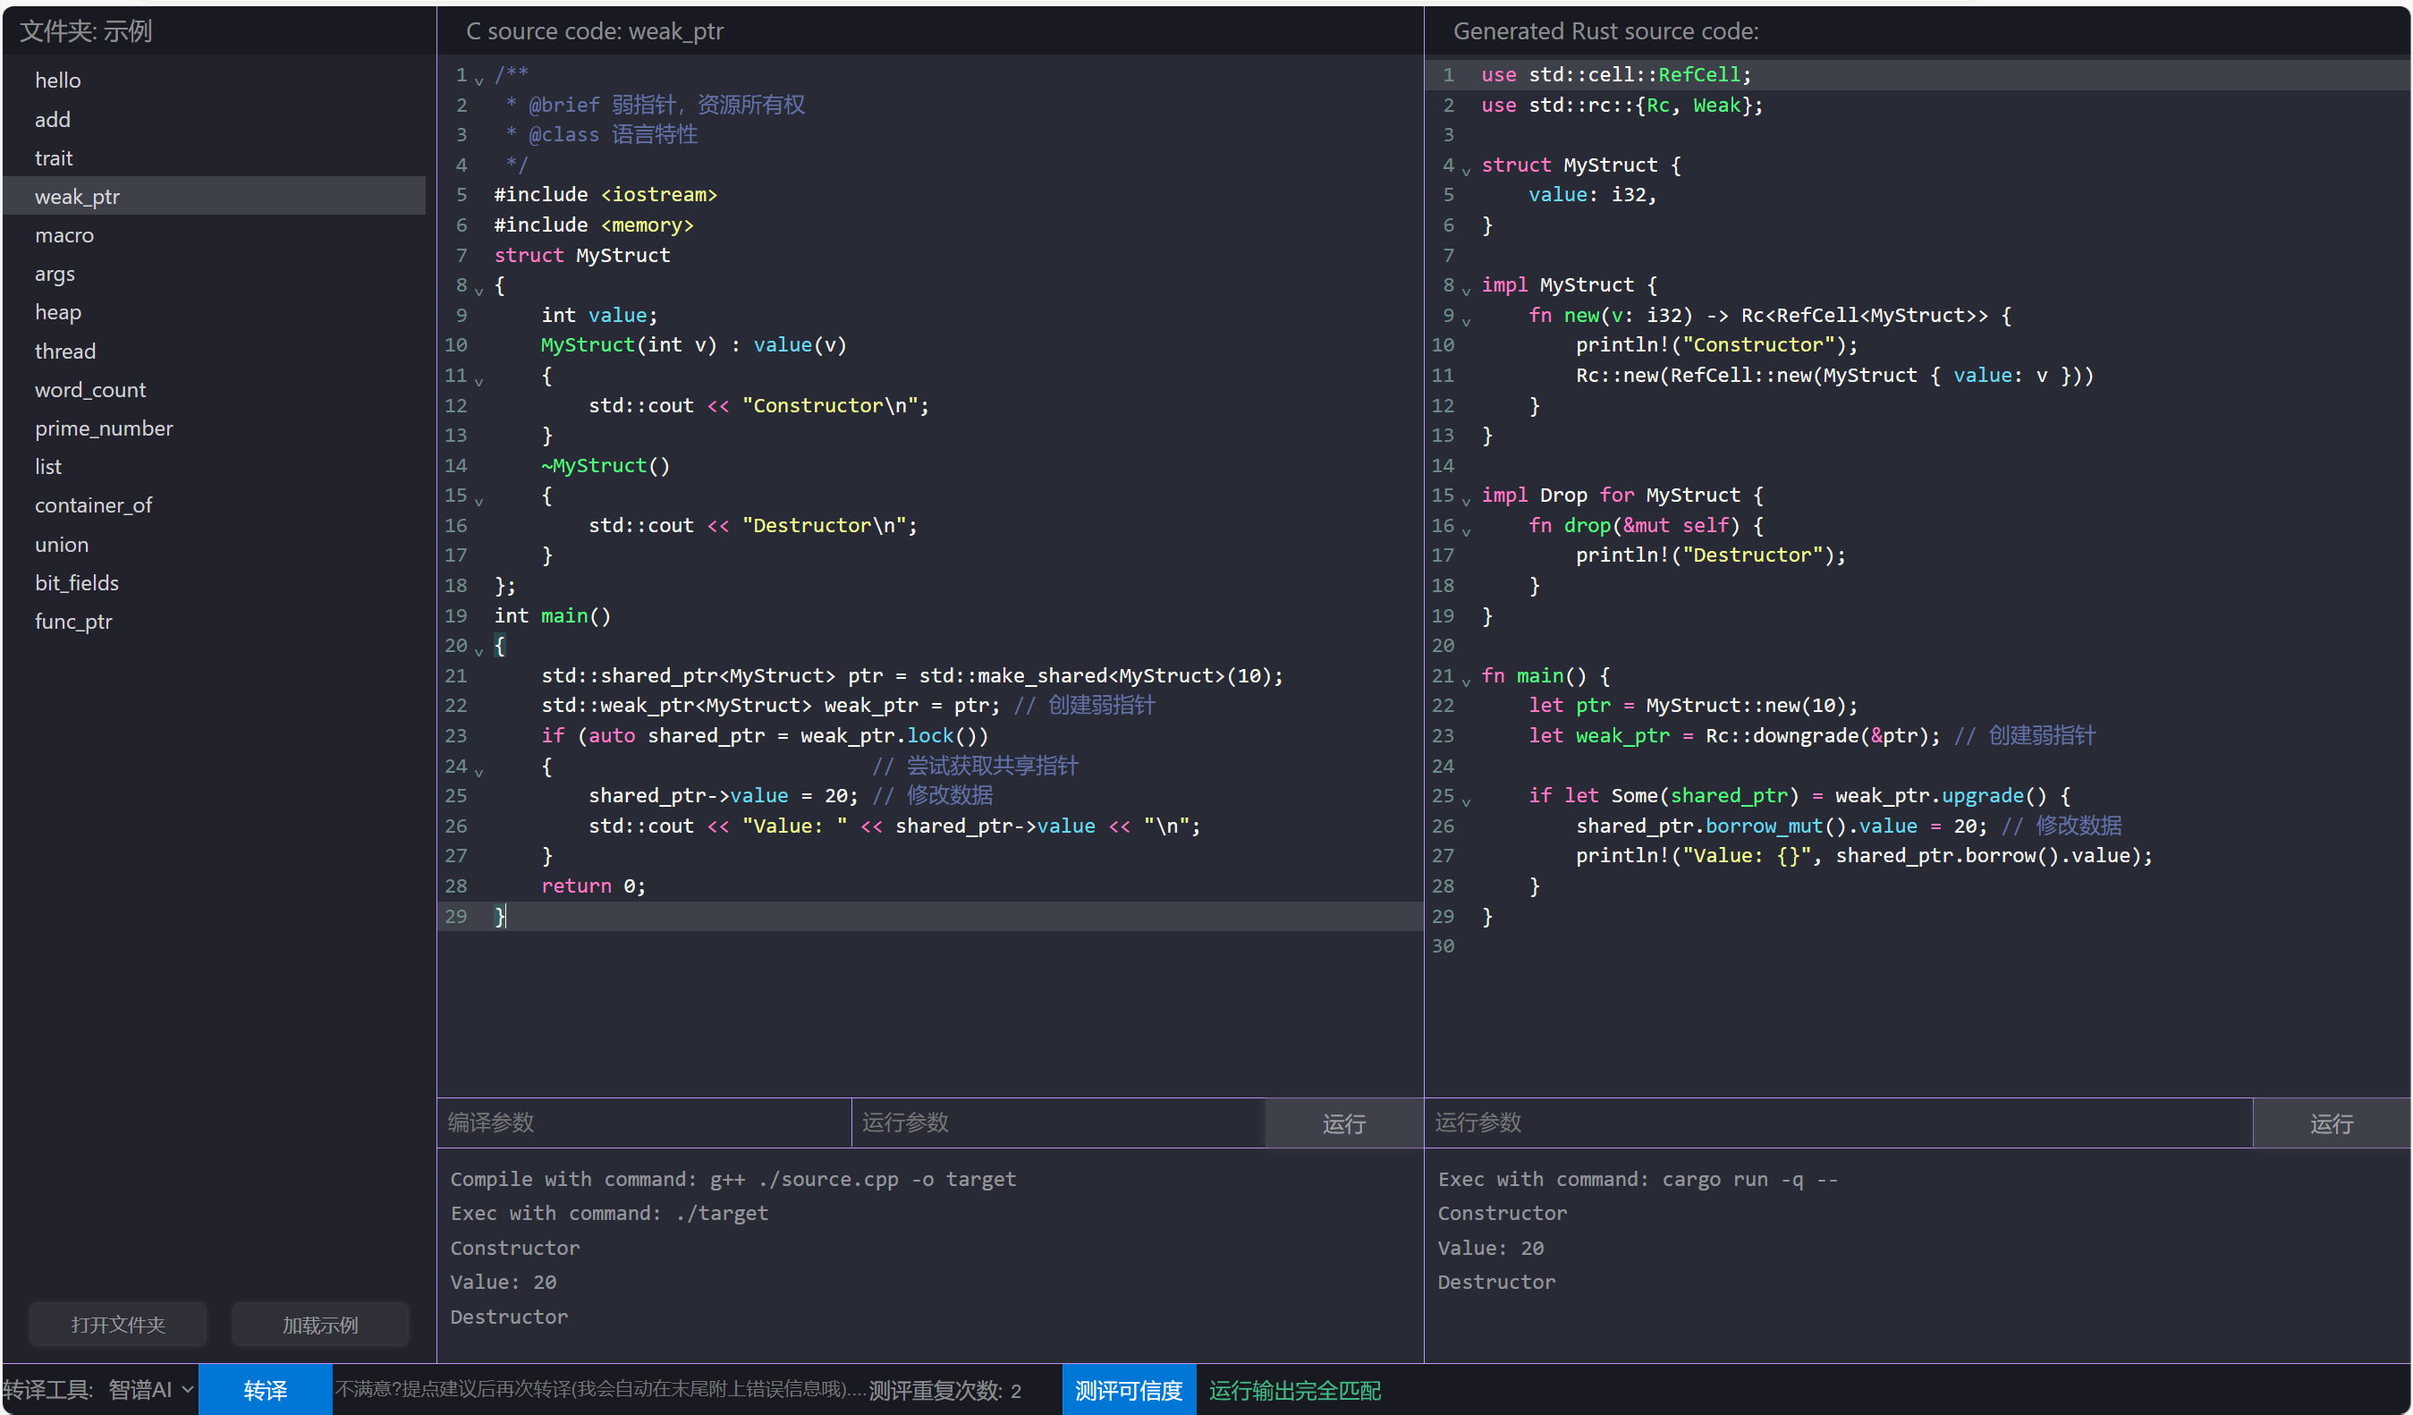2413x1415 pixels.
Task: Click the 文件夹: 示例 folder header
Action: (86, 31)
